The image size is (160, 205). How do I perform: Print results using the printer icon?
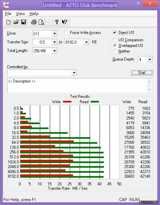click(x=34, y=22)
